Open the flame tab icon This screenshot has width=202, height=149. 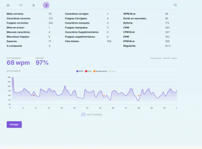(34, 5)
